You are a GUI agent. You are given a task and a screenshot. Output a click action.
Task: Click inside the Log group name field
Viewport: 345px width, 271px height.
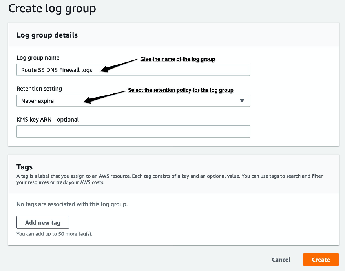tap(133, 69)
